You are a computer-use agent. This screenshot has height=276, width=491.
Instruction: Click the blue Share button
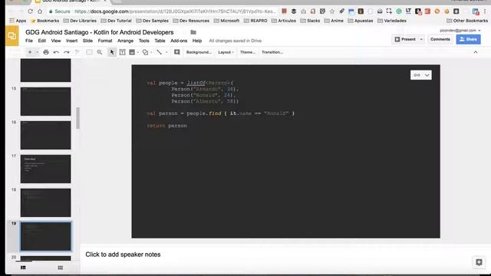coord(468,39)
